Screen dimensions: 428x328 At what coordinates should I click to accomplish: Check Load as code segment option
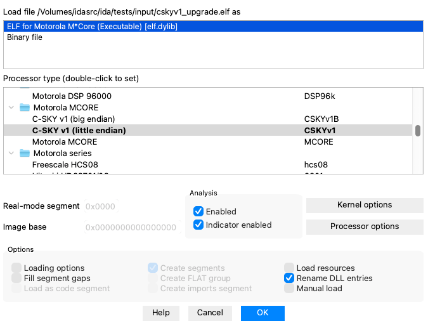tap(16, 289)
